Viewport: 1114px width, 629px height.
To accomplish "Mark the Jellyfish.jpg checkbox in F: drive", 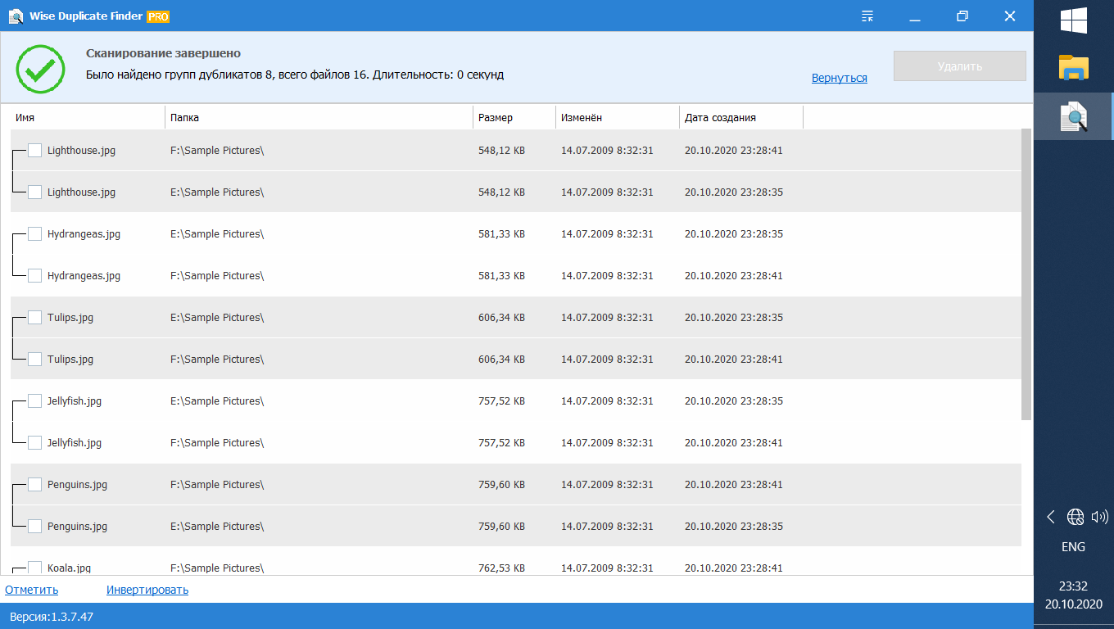I will [x=34, y=443].
